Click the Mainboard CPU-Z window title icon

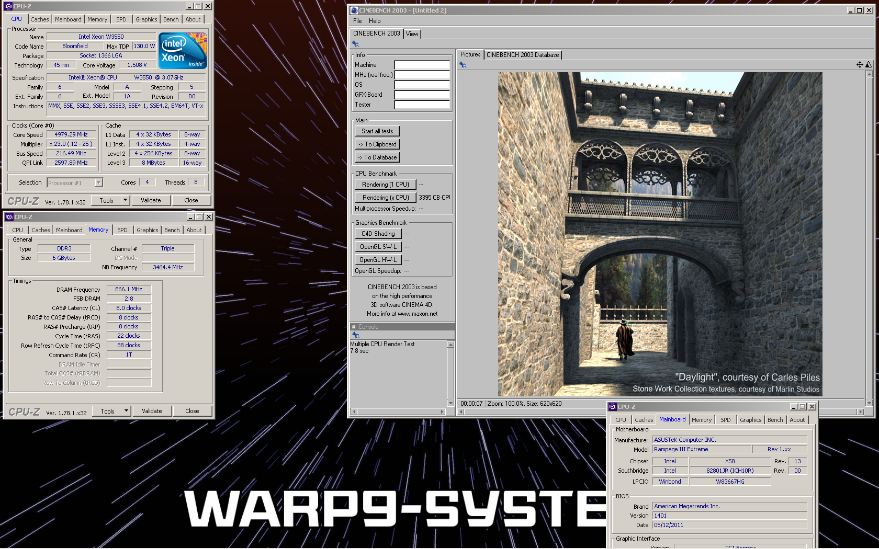(613, 407)
